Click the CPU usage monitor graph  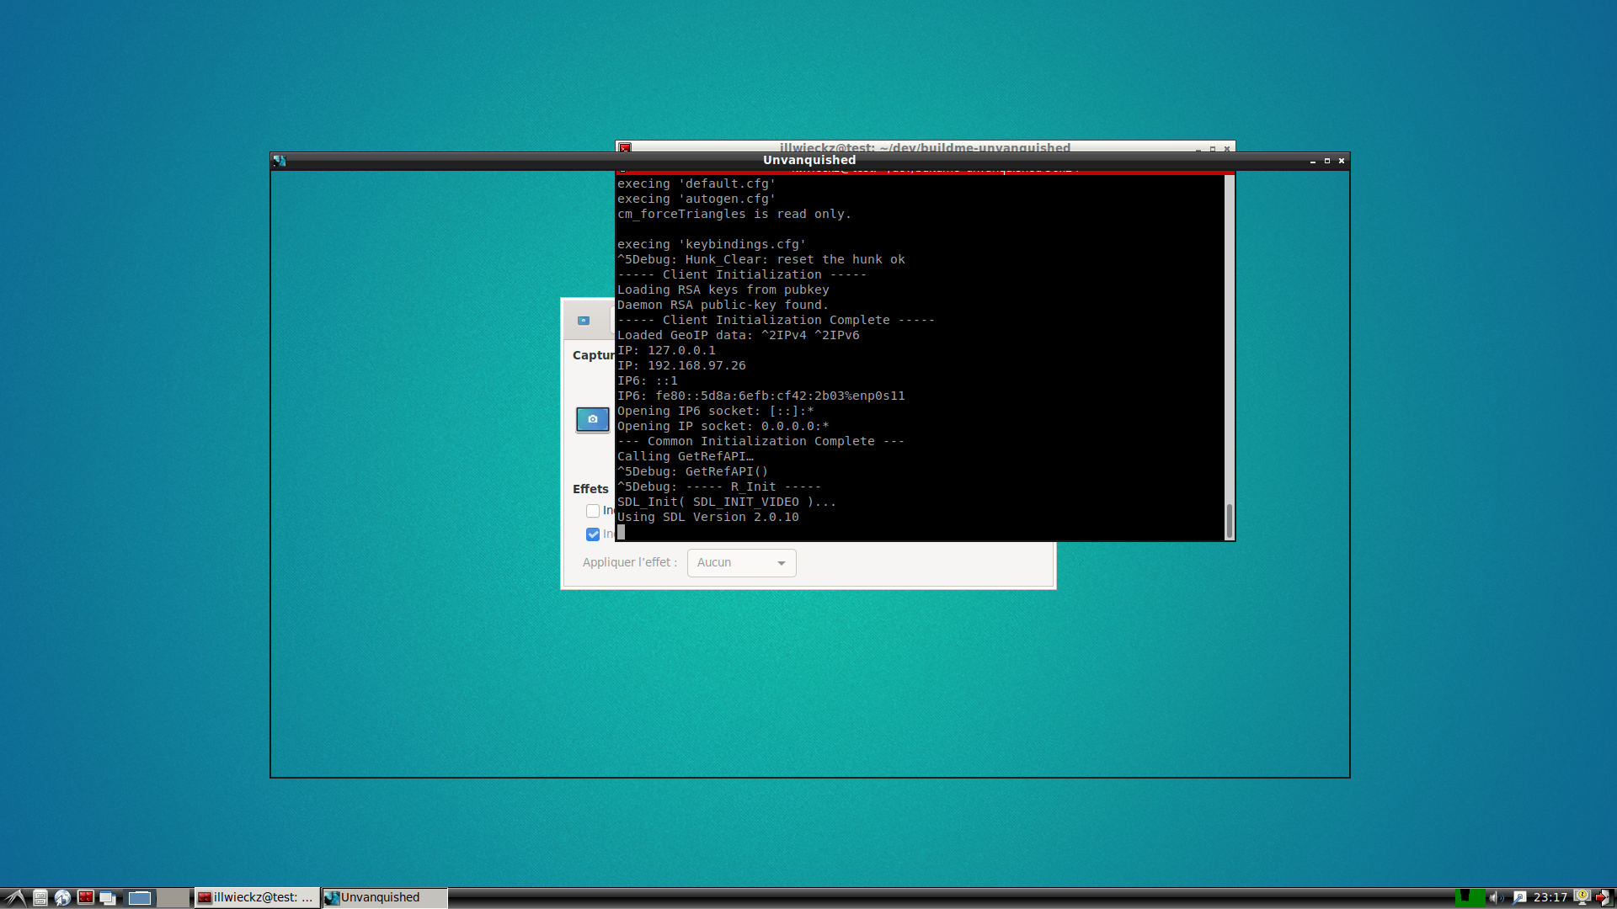coord(1470,897)
